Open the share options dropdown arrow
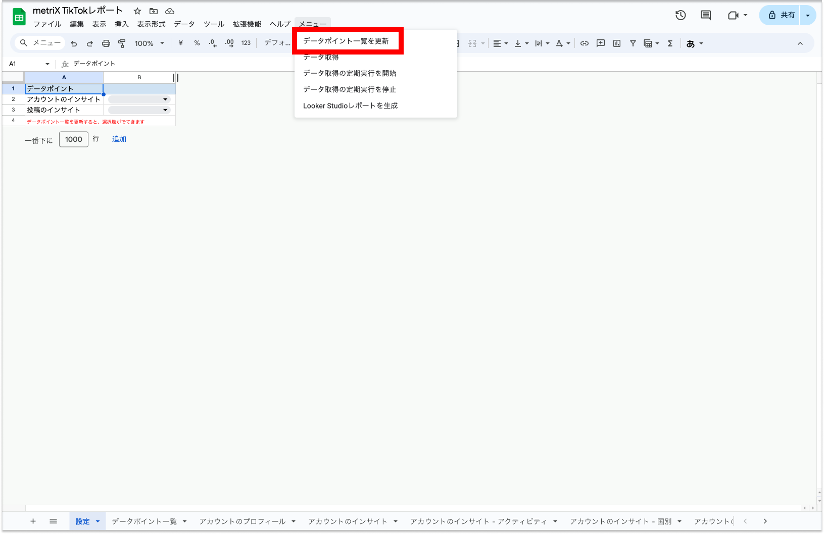824x534 pixels. 808,15
